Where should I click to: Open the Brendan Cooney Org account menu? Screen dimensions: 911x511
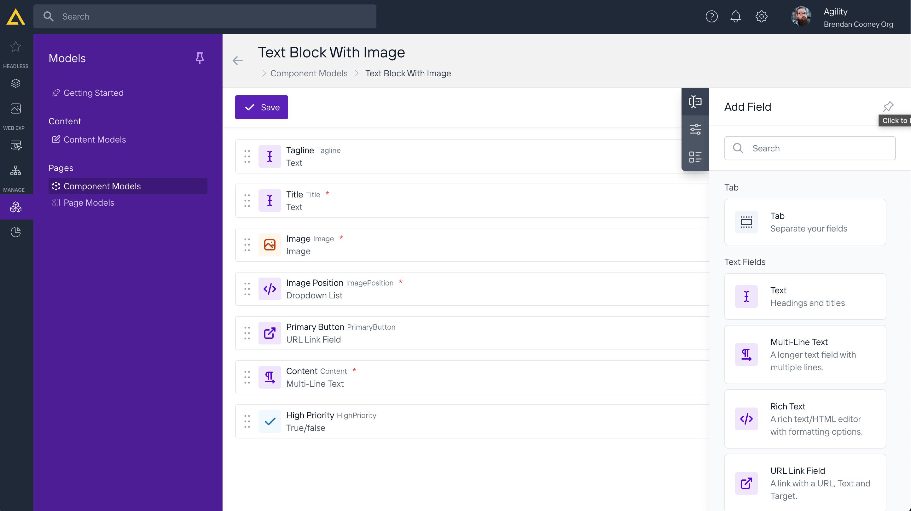tap(858, 24)
